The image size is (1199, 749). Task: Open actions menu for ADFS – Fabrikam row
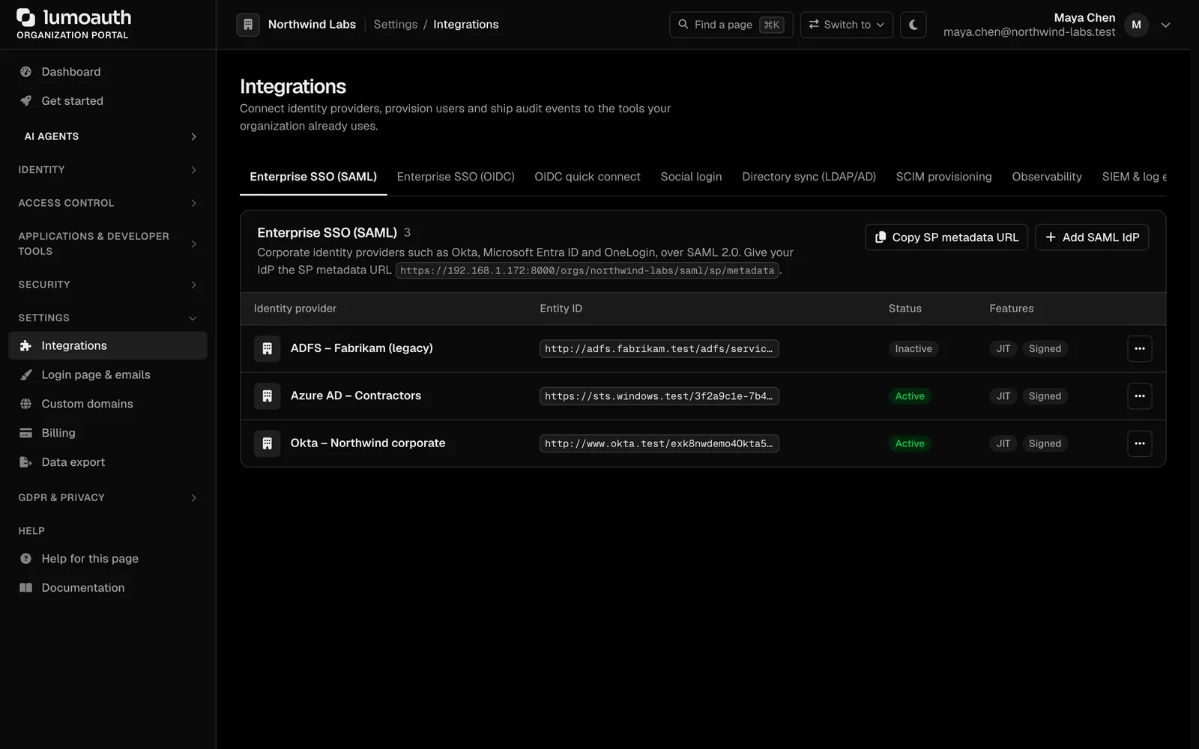pos(1140,348)
